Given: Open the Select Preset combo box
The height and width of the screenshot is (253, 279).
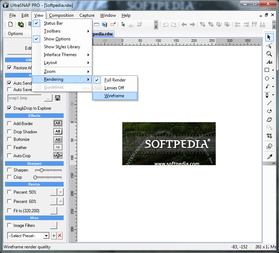Looking at the screenshot, I should [28, 236].
